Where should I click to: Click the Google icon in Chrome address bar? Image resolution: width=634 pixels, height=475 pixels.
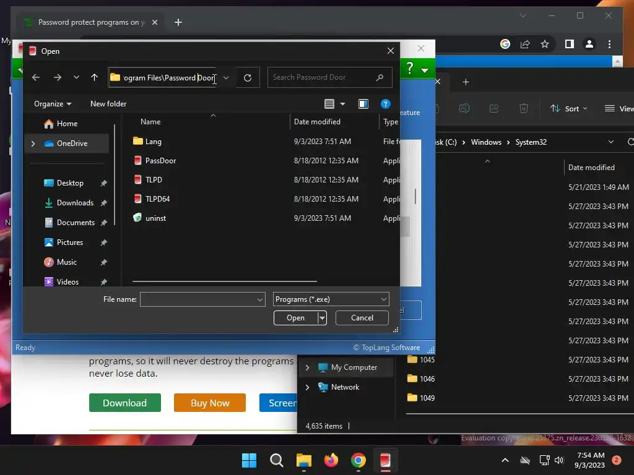click(x=505, y=44)
